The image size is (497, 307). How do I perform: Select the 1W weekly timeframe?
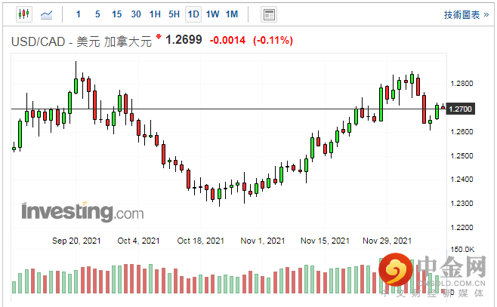212,14
